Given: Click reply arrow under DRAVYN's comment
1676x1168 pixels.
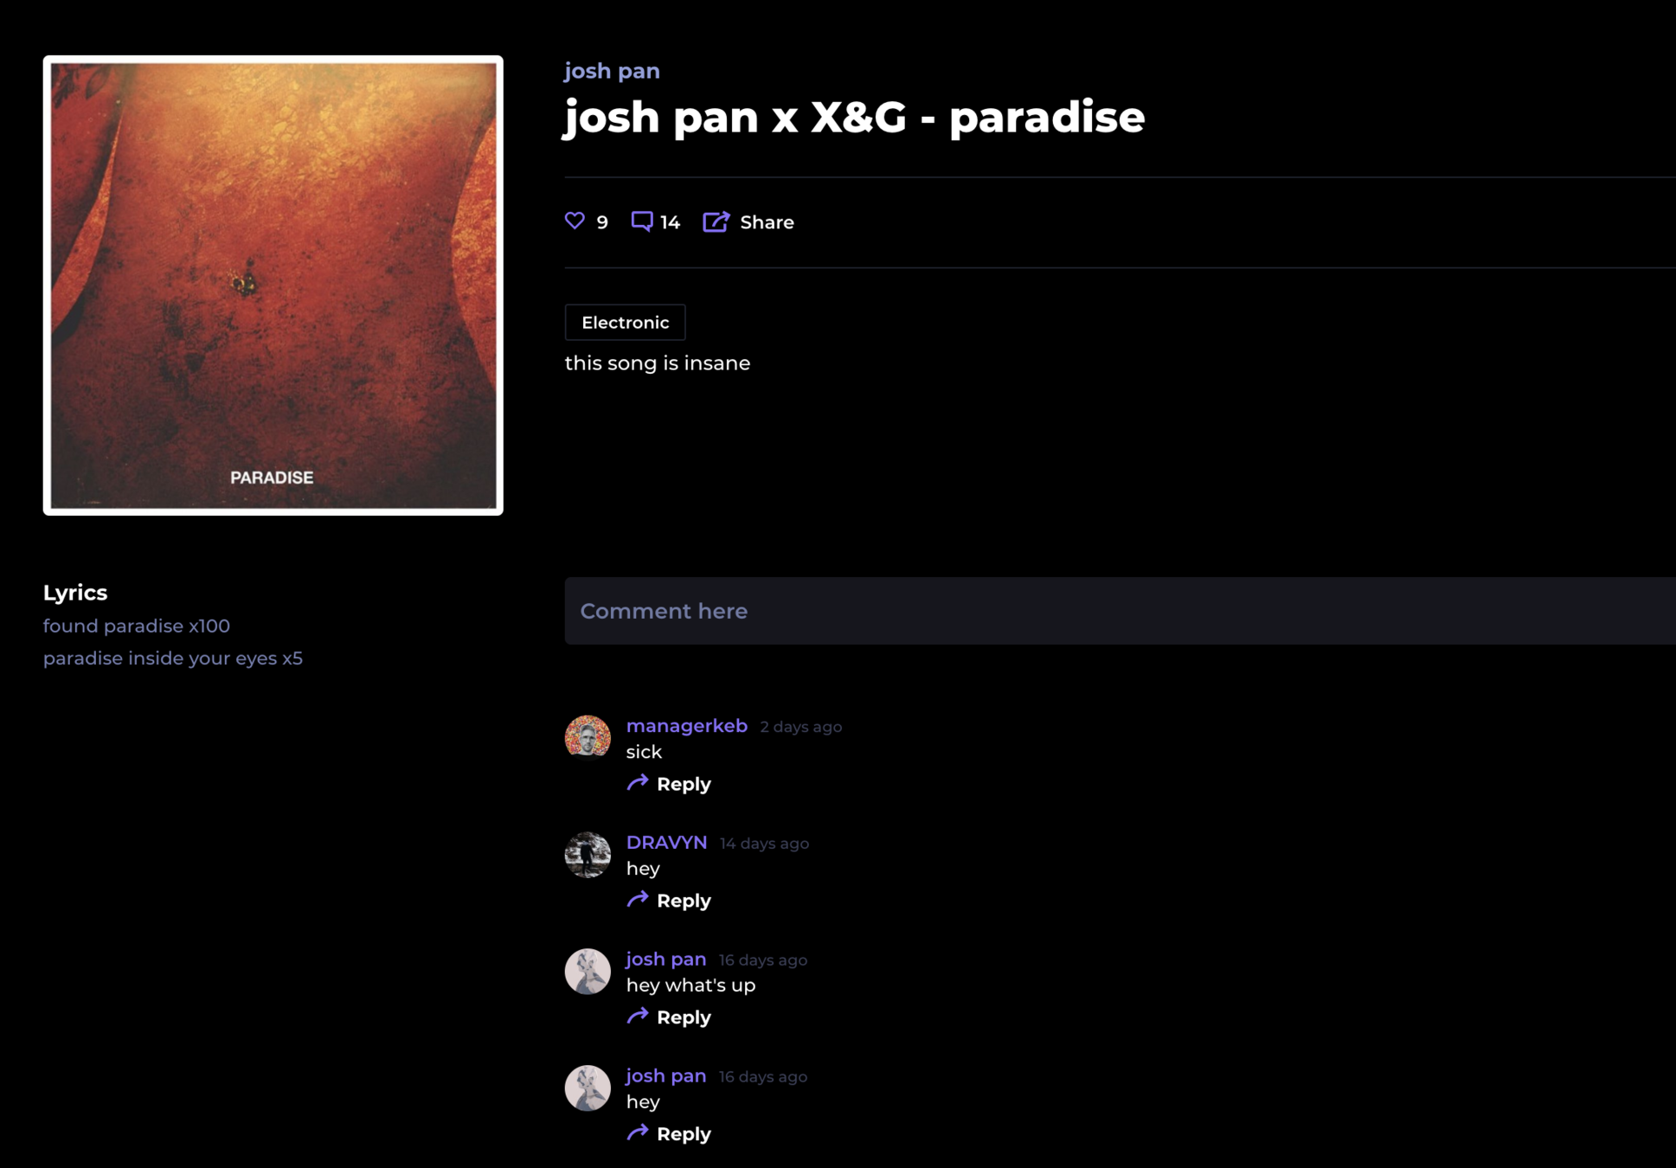Looking at the screenshot, I should (638, 900).
